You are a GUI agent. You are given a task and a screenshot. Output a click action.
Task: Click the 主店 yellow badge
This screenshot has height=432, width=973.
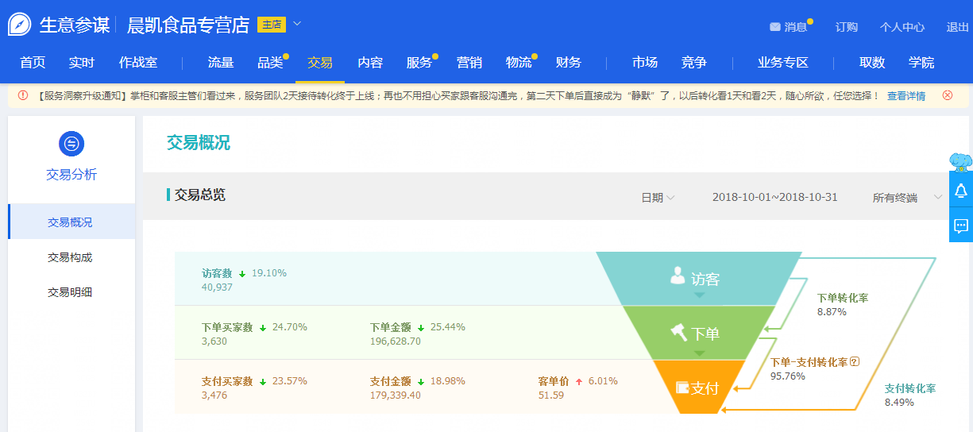click(x=272, y=25)
